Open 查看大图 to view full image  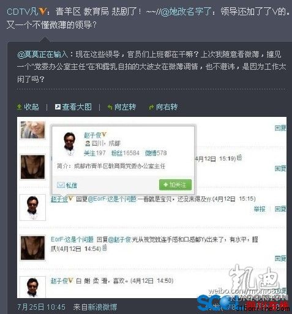point(73,107)
